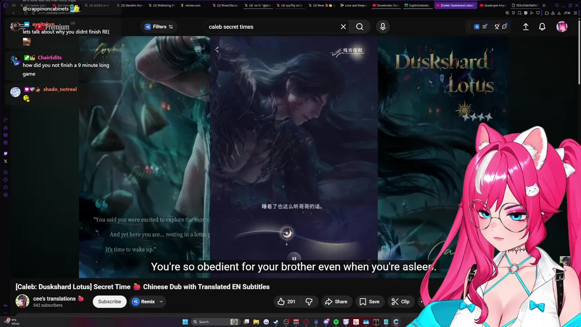Open Spotify from the taskbar

pyautogui.click(x=336, y=322)
